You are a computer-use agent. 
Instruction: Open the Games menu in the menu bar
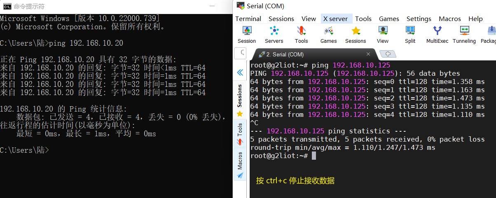pos(389,19)
